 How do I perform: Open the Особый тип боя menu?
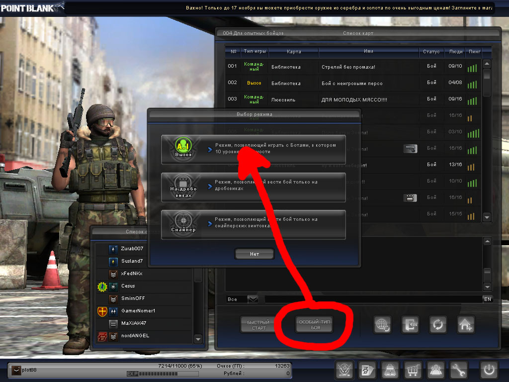pos(315,324)
